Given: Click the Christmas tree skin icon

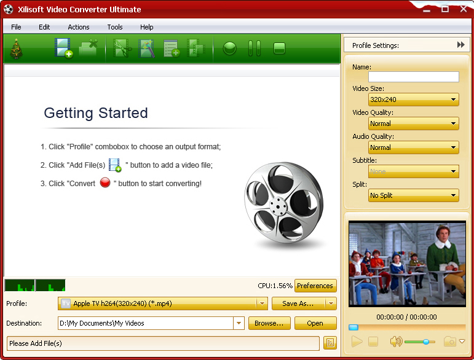Looking at the screenshot, I should 17,49.
